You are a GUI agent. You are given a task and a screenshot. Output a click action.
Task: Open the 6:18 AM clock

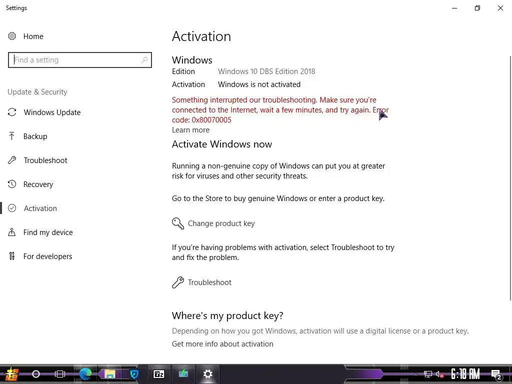465,374
